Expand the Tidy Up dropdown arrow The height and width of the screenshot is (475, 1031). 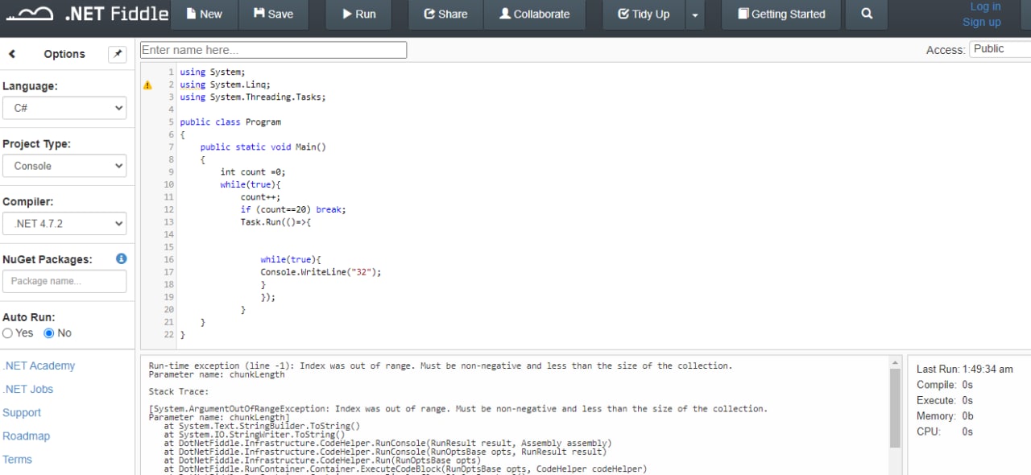pyautogui.click(x=695, y=14)
